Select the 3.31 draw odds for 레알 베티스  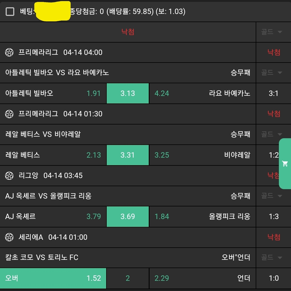pyautogui.click(x=128, y=155)
